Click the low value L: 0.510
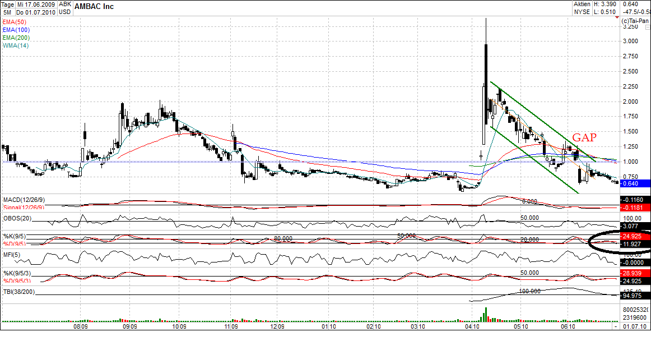651x350 pixels. pos(605,12)
